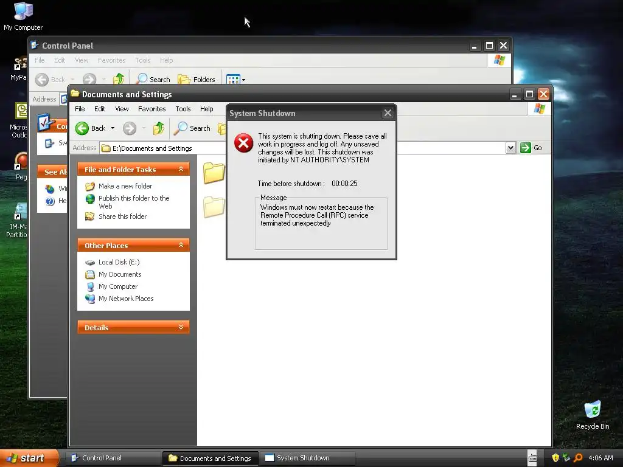Open Help menu in Documents and Settings

click(207, 109)
